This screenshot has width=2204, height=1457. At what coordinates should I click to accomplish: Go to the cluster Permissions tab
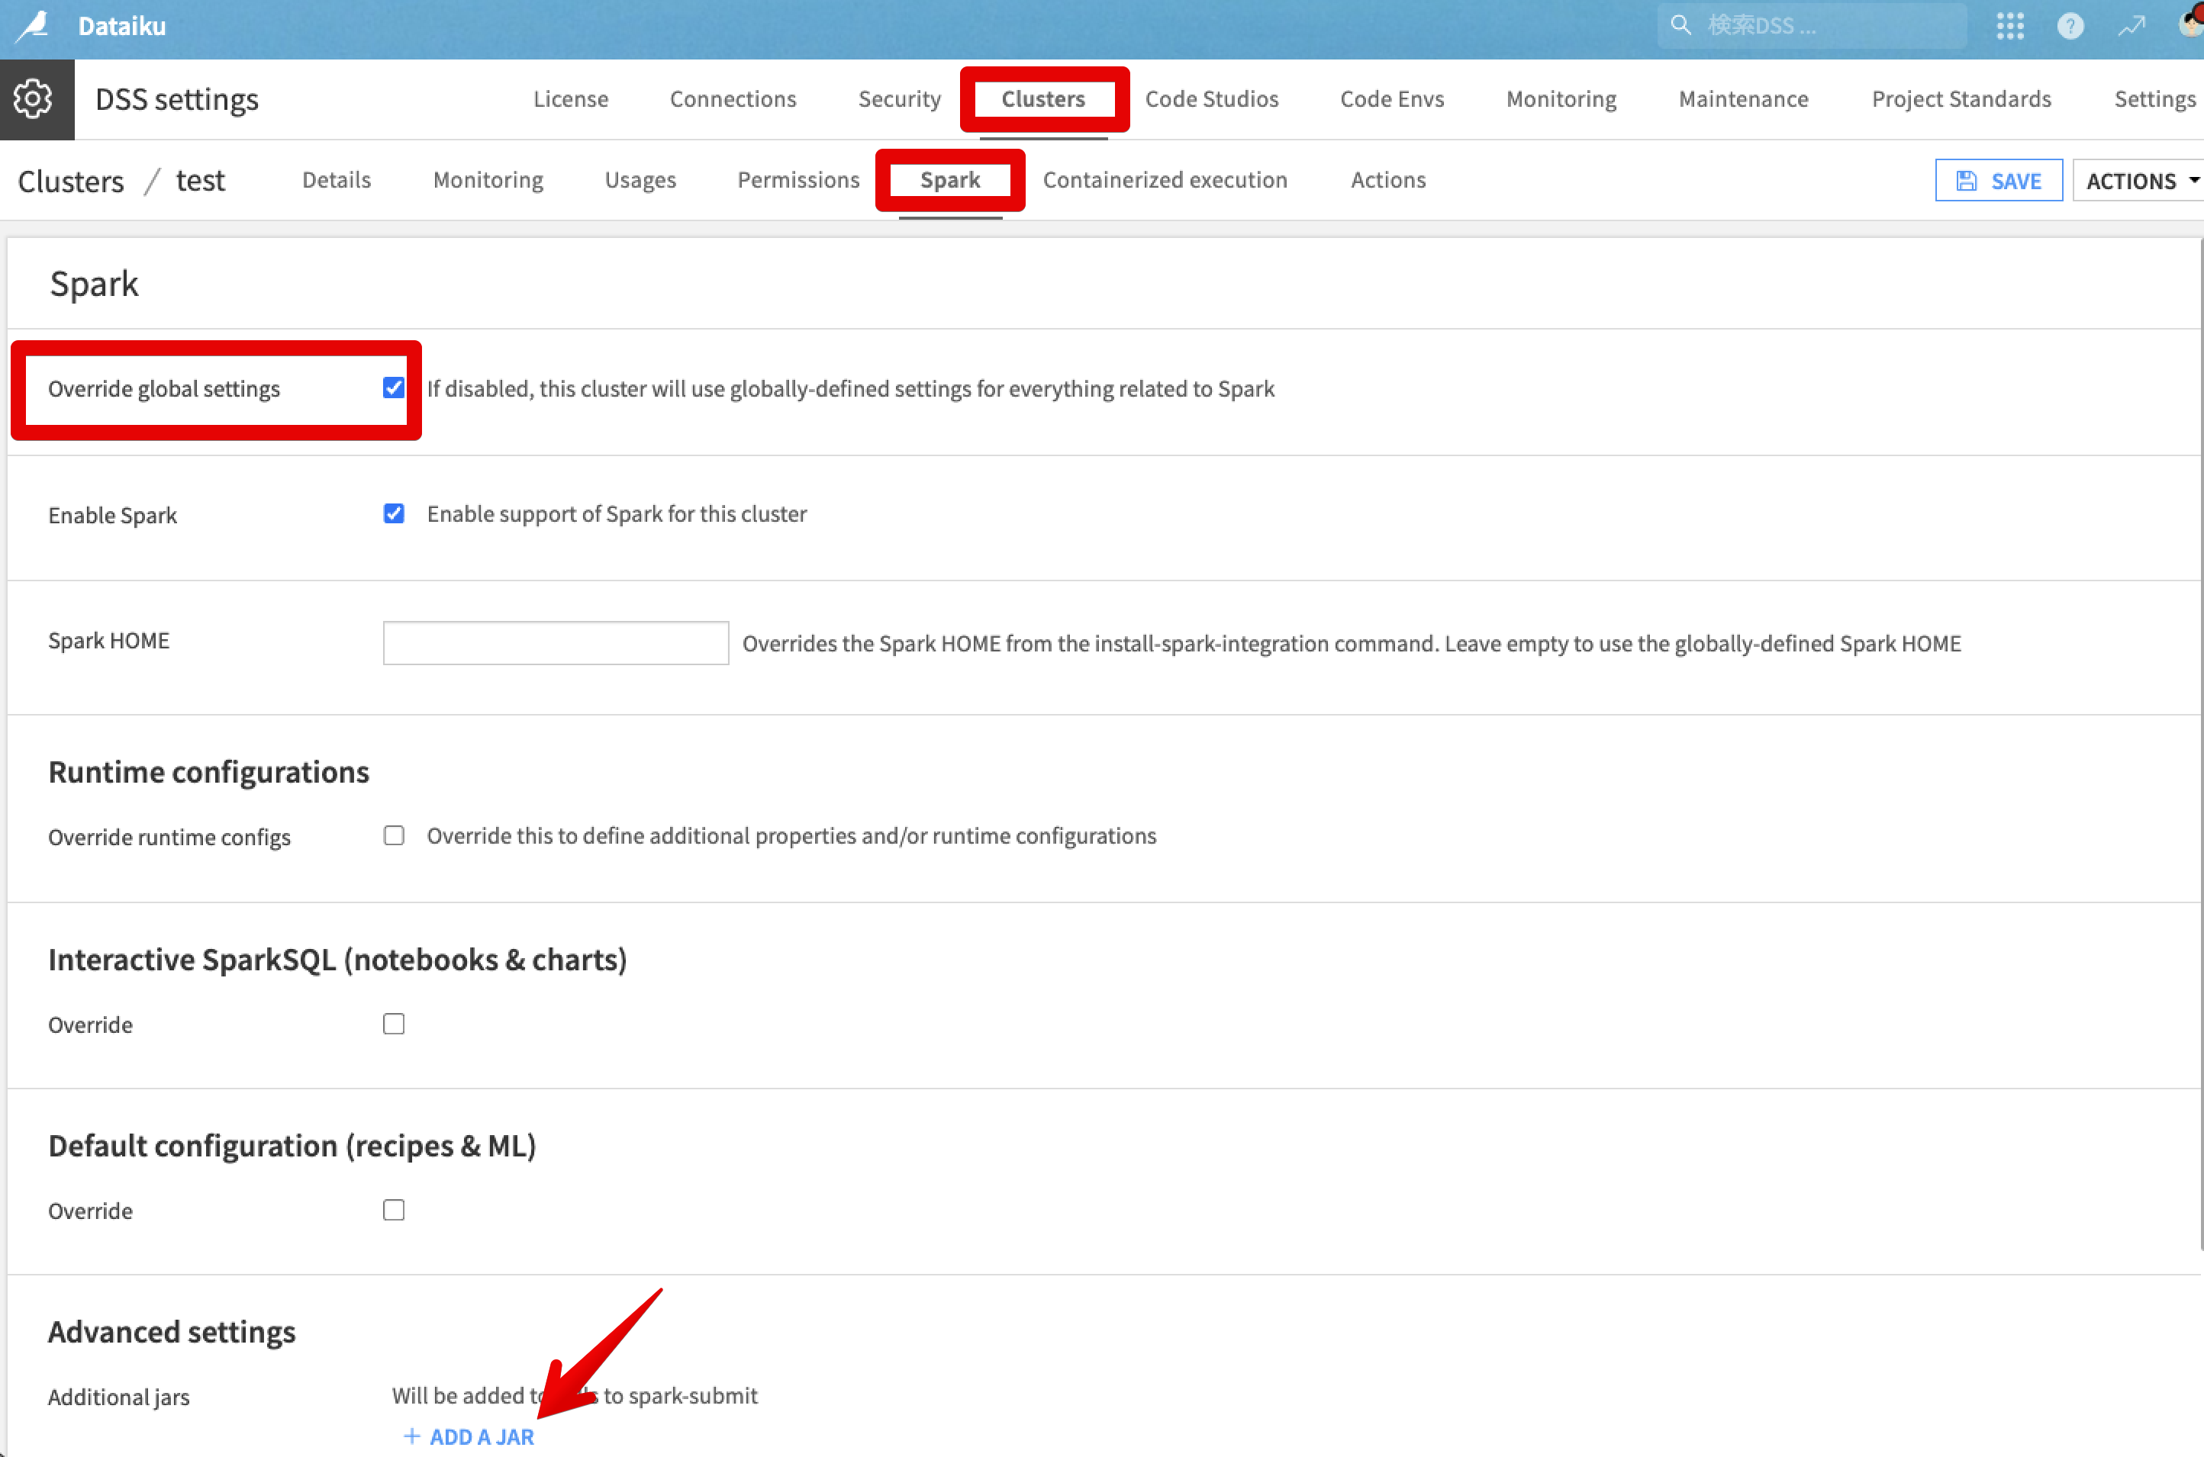[x=797, y=179]
